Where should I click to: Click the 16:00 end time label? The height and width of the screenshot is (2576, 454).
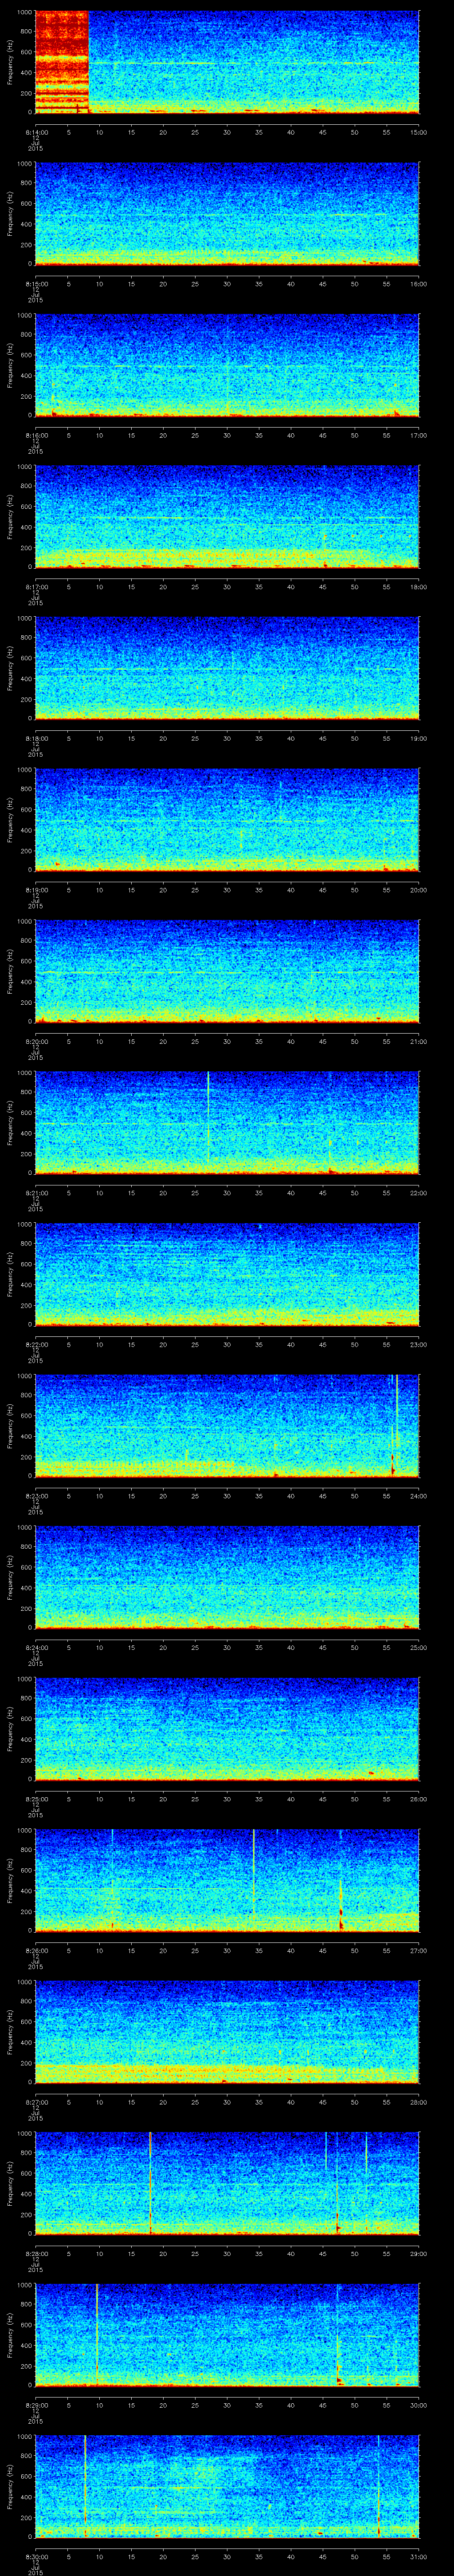pyautogui.click(x=418, y=284)
